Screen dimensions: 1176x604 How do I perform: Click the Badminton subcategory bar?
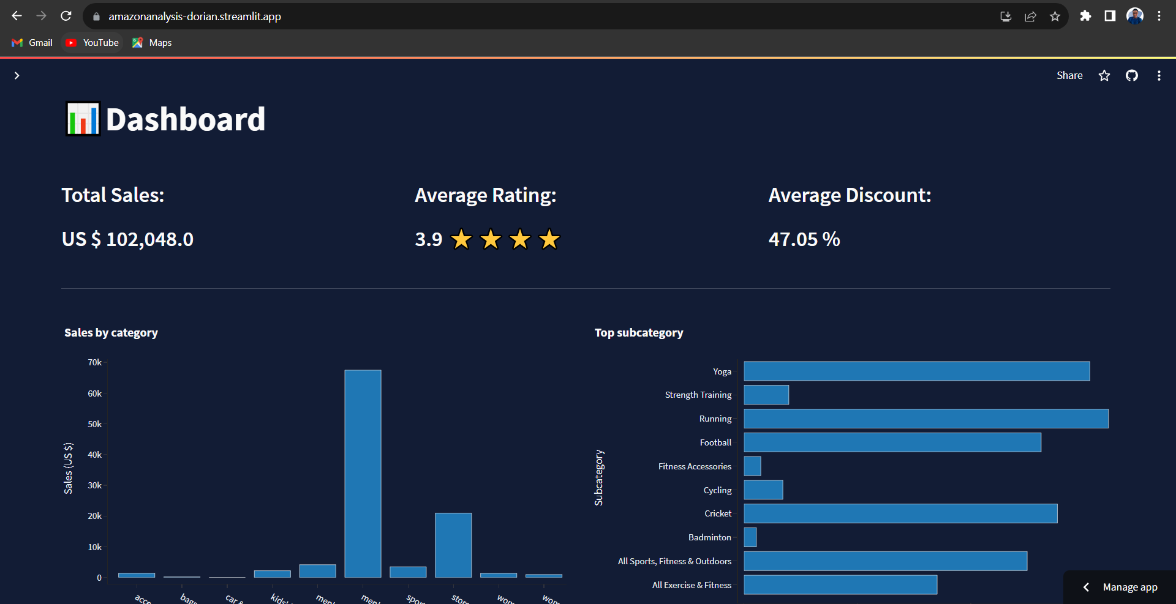coord(750,537)
